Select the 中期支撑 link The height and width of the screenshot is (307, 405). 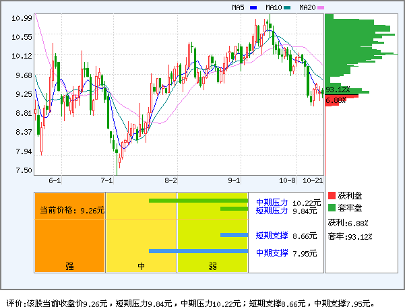tap(272, 253)
